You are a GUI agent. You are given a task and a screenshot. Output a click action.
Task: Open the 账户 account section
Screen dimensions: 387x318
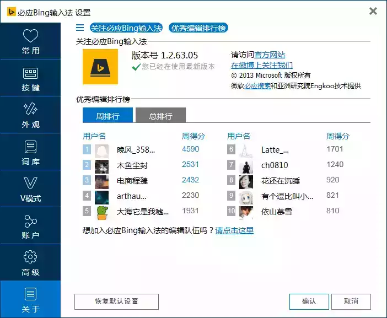(30, 226)
